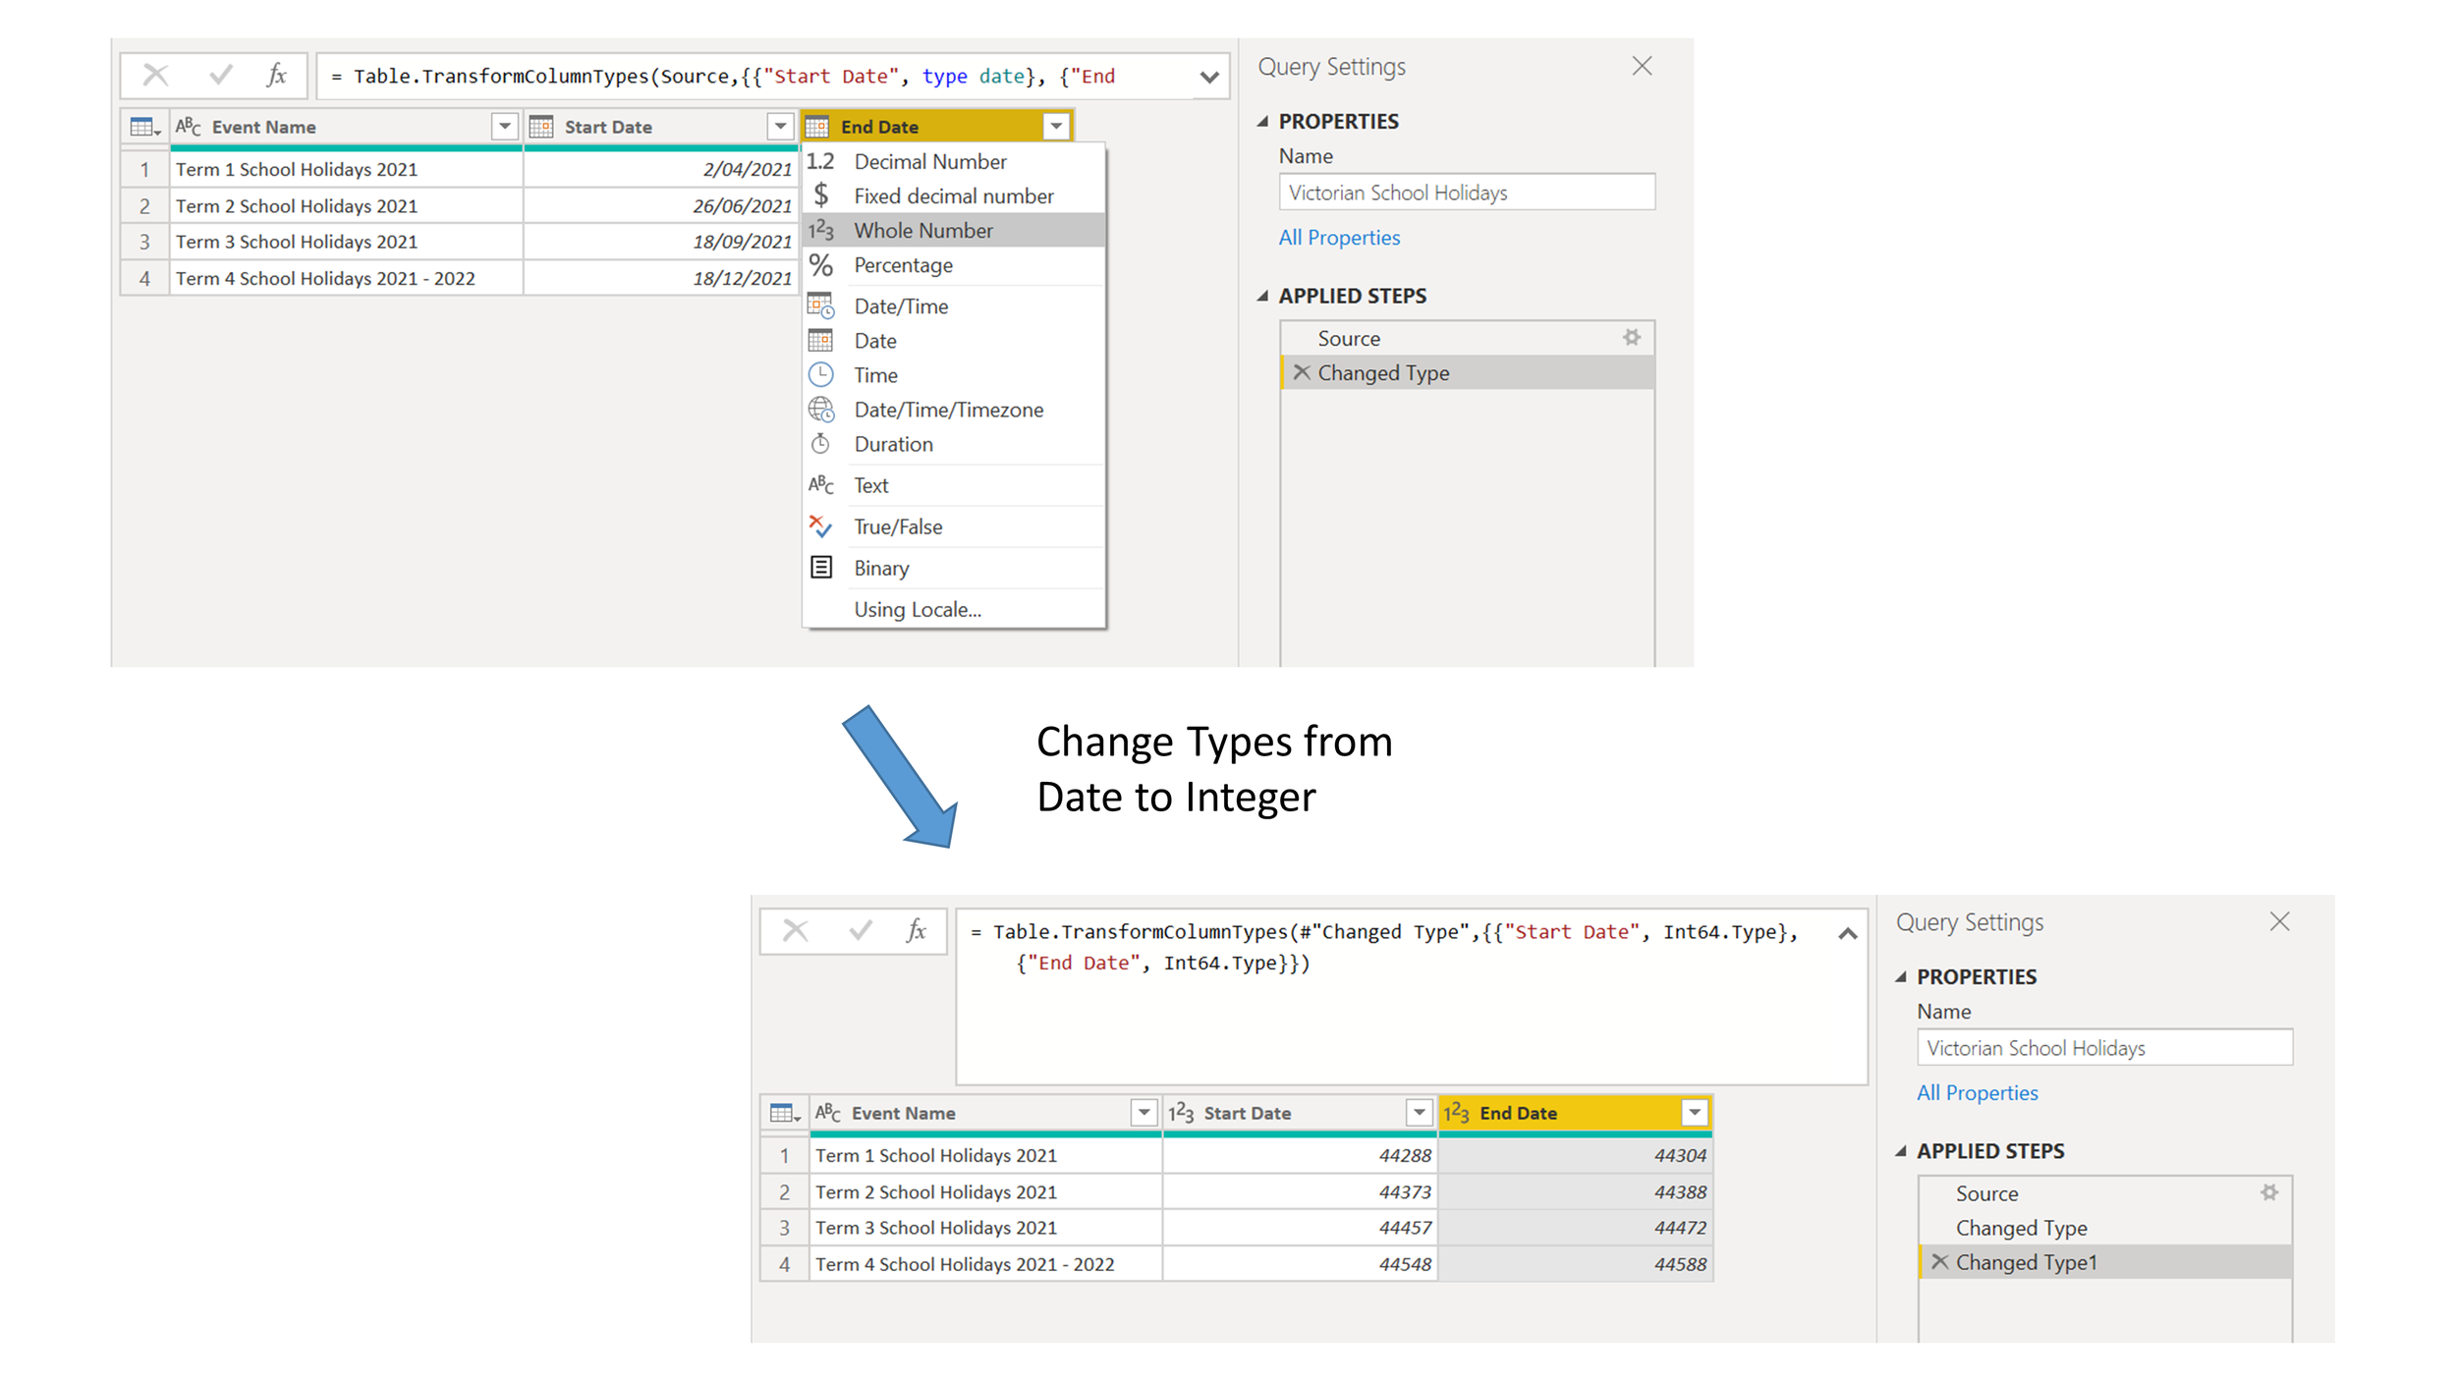
Task: Click table menu icon in bottom grid
Action: click(784, 1113)
